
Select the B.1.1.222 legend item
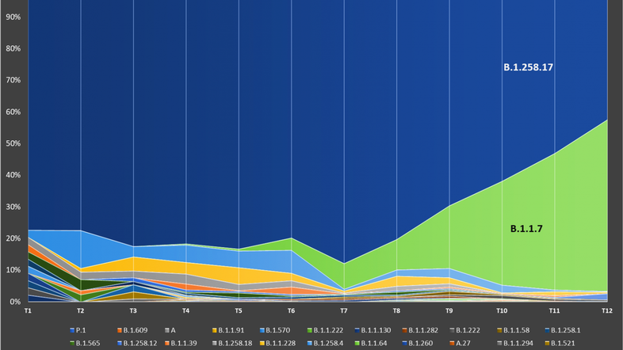tap(326, 329)
